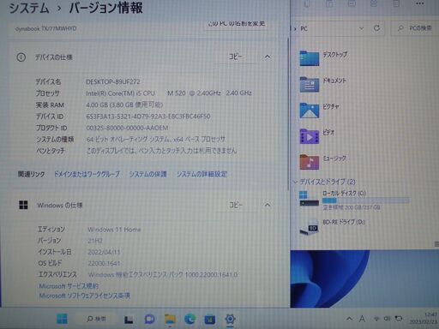Viewport: 439px width, 329px height.
Task: Open Advanced System Settings link
Action: point(201,174)
